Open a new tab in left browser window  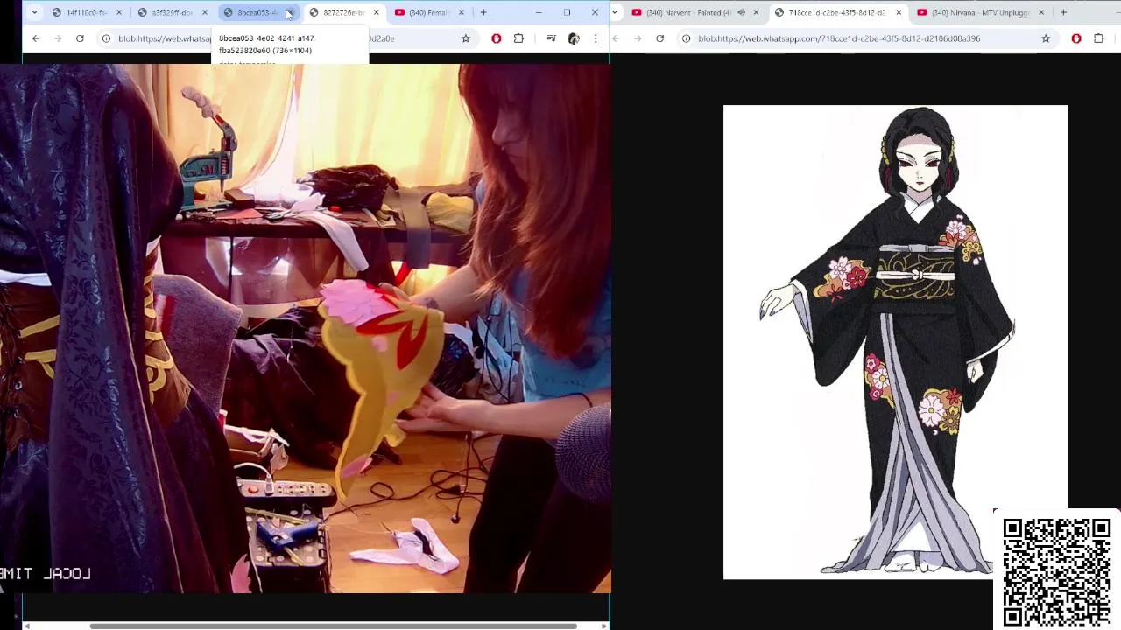tap(483, 12)
